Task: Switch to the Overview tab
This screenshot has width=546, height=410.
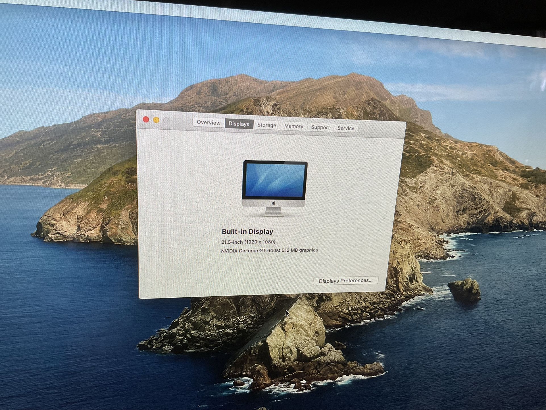Action: (x=208, y=123)
